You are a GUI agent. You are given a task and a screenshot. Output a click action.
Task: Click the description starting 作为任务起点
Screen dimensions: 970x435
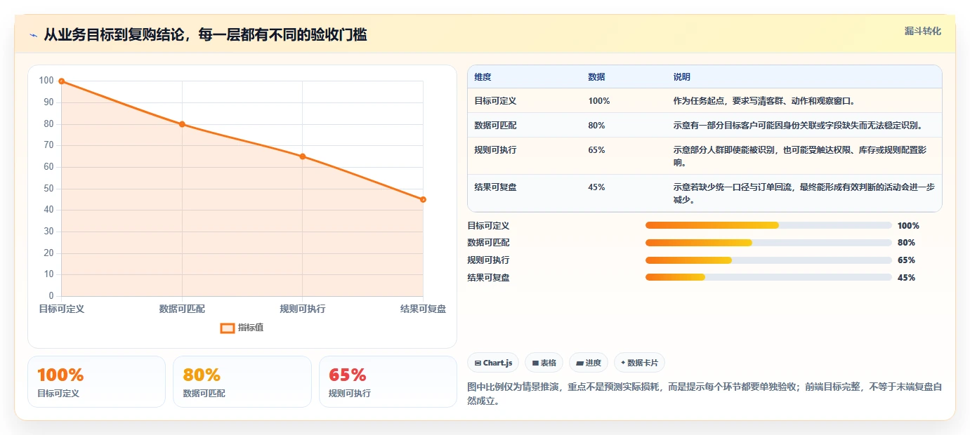pos(764,101)
